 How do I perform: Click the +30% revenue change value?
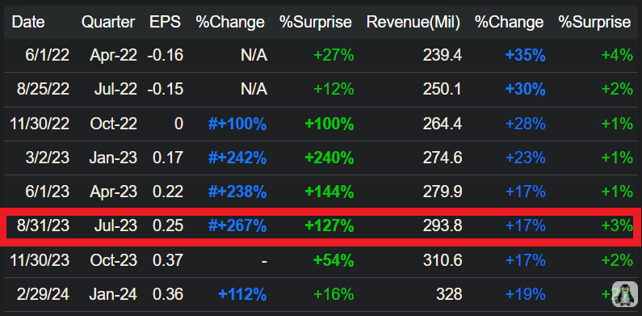tap(526, 89)
